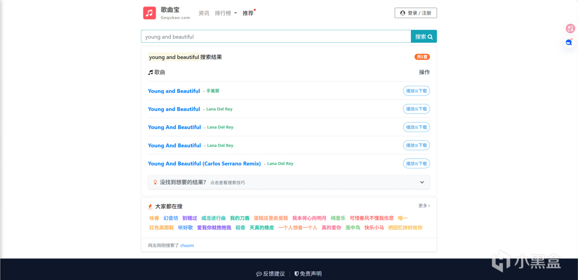Screen dimensions: 578x280
Task: Open the 推荐 navigation item
Action: pyautogui.click(x=248, y=13)
